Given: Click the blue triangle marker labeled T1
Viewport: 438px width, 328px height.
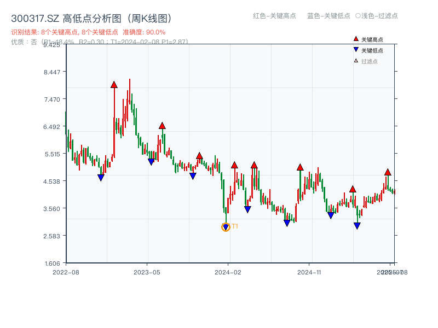Looking at the screenshot, I should [226, 226].
